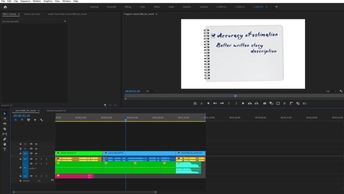
Task: Click the Home icon
Action: [5, 7]
